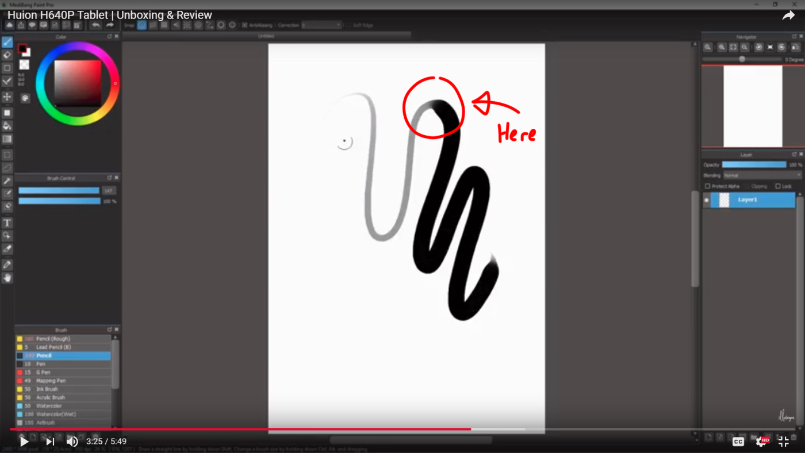Open the YouTube settings gear menu
Screen dimensions: 805x453
point(761,442)
